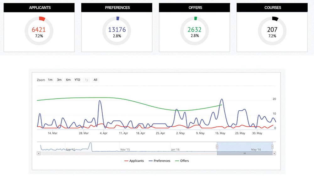The image size is (314, 187).
Task: Select the 1y zoom range
Action: (86, 80)
